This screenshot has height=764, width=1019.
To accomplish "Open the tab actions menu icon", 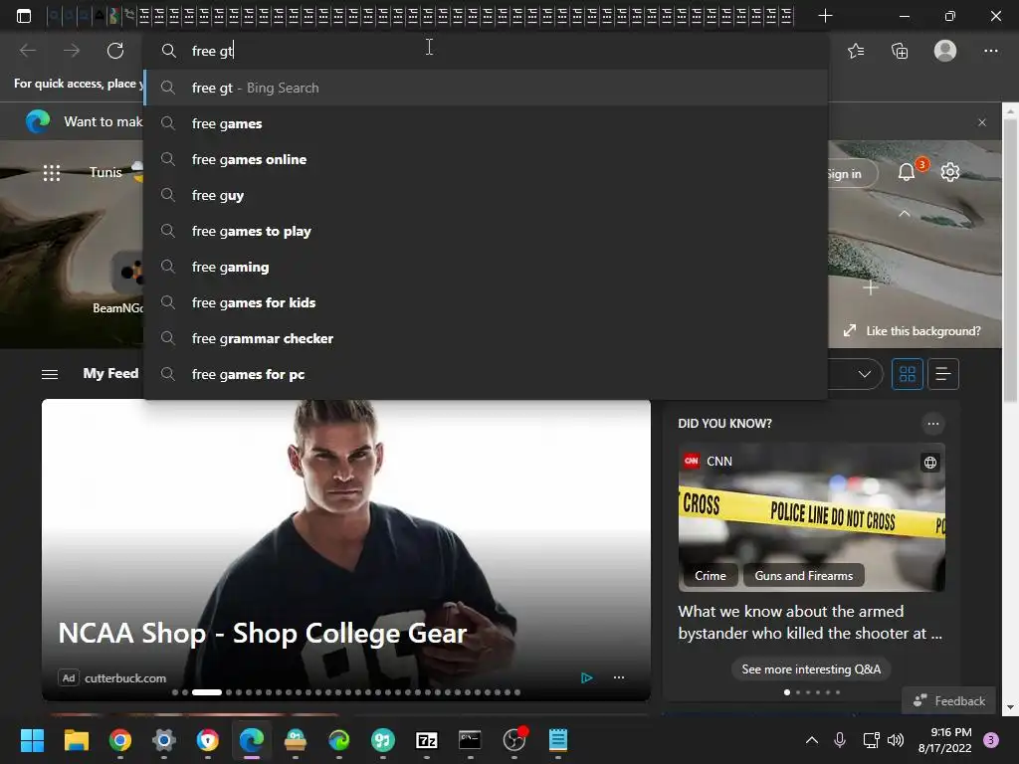I will [x=24, y=16].
